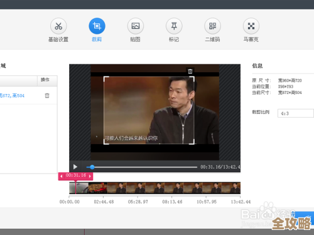The height and width of the screenshot is (235, 314).
Task: Select the 宽672,高504 crop region entry
Action: click(12, 96)
